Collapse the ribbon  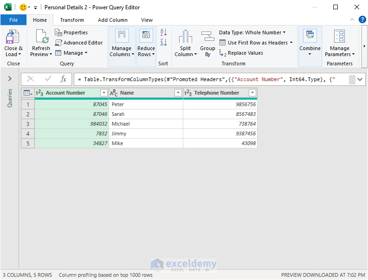[352, 19]
